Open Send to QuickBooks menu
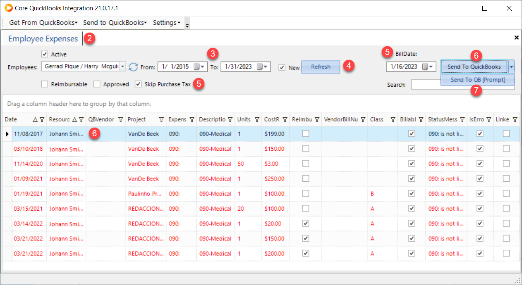Screen dimensions: 522x285 (115, 23)
